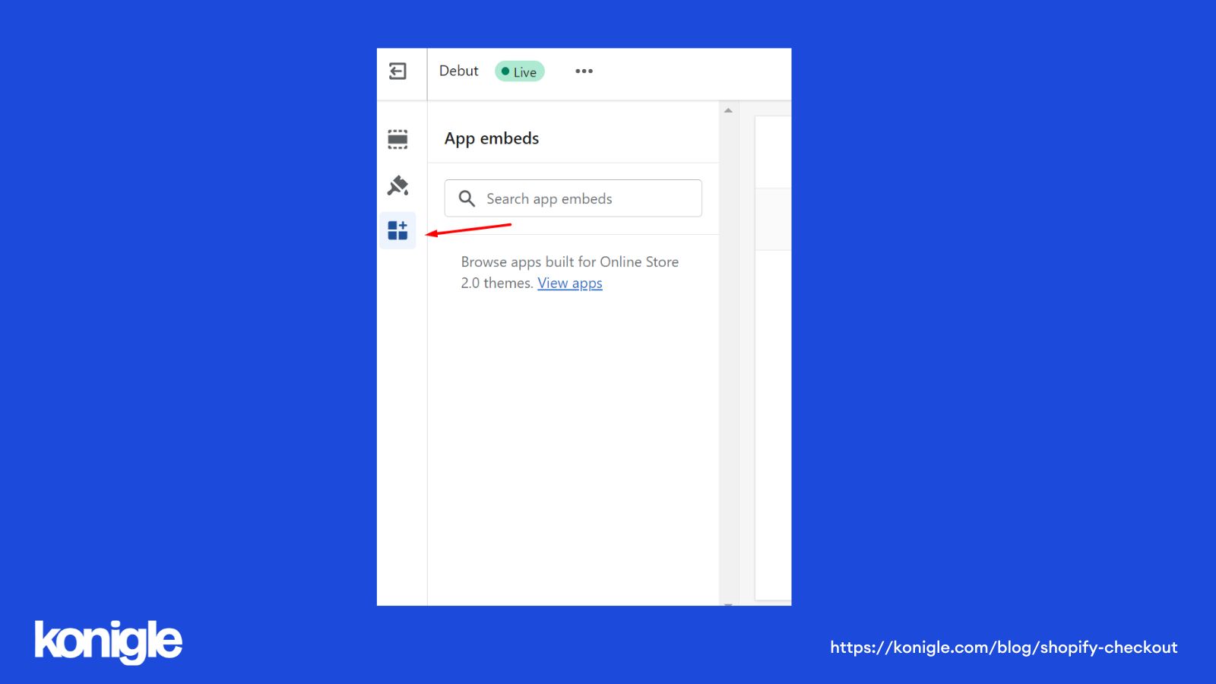Click the Search app embeds field
The width and height of the screenshot is (1216, 684).
click(573, 198)
